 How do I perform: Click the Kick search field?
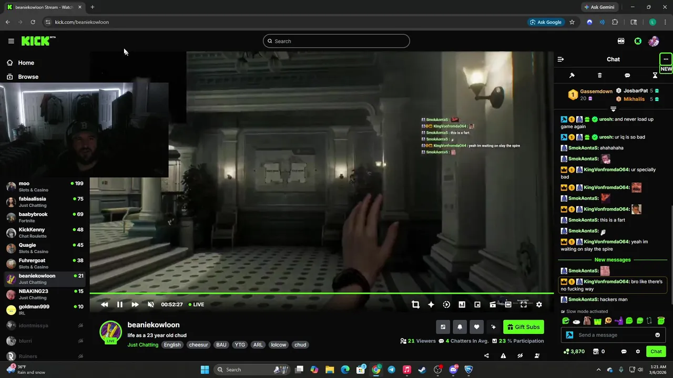click(x=336, y=41)
